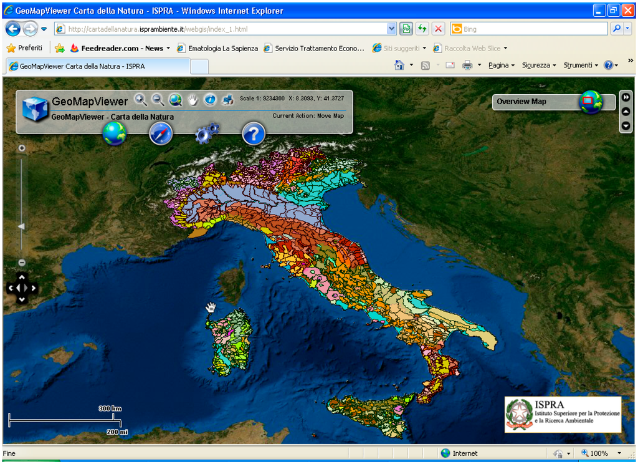Open Preferiti favorites menu
Screen dimensions: 638x464
coord(25,48)
